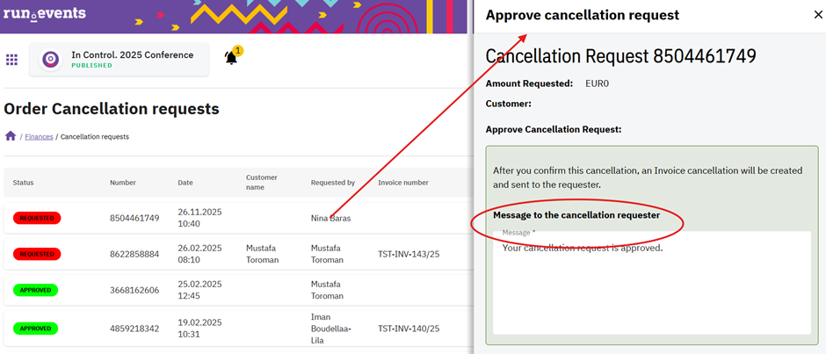This screenshot has height=354, width=826.
Task: Close the Approve cancellation request panel
Action: [818, 15]
